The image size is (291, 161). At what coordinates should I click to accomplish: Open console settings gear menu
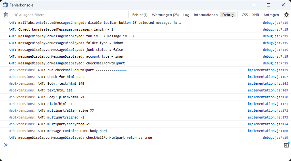click(286, 15)
